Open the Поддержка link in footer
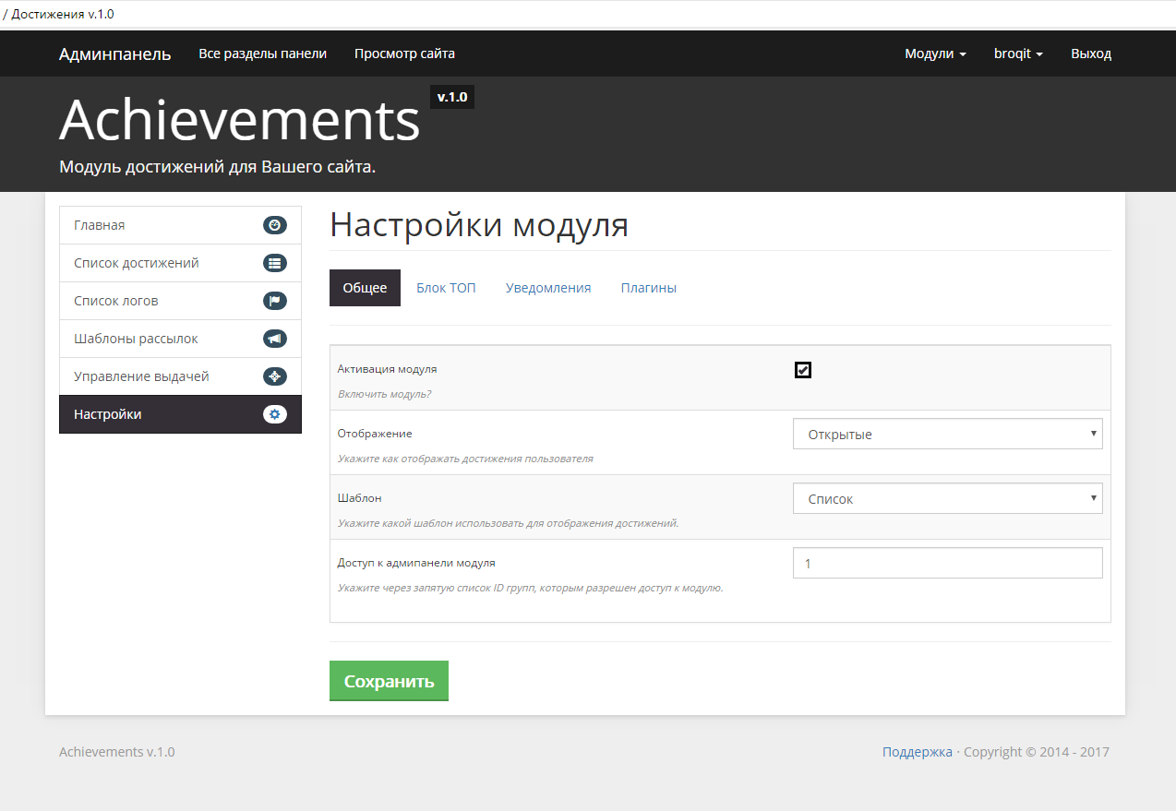The width and height of the screenshot is (1176, 811). 917,752
